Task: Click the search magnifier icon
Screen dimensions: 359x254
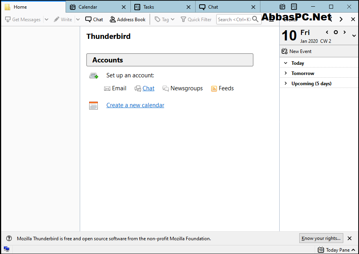Action: [255, 20]
